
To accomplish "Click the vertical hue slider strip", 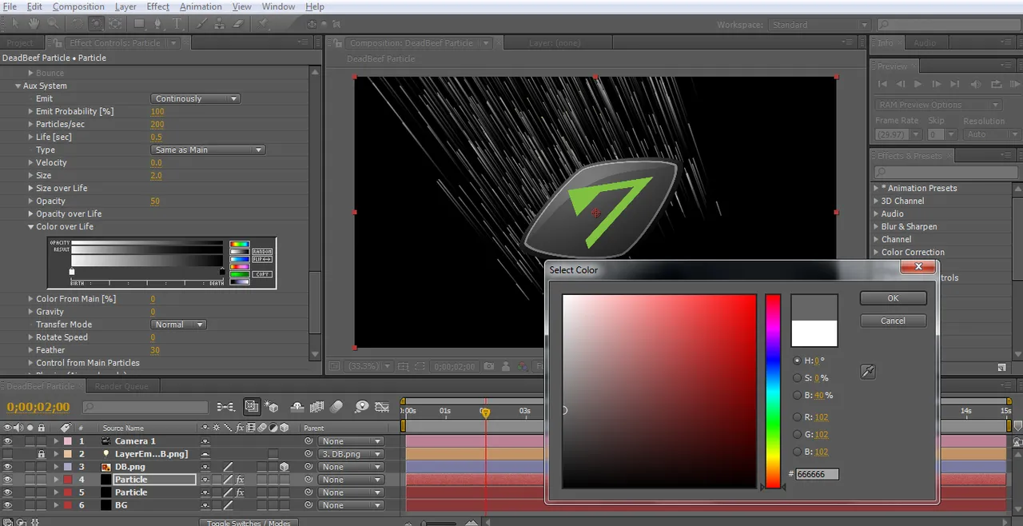I will [x=773, y=391].
